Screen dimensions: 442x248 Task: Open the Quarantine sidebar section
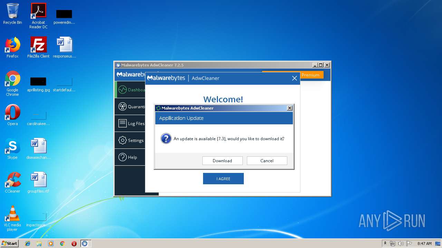(130, 106)
